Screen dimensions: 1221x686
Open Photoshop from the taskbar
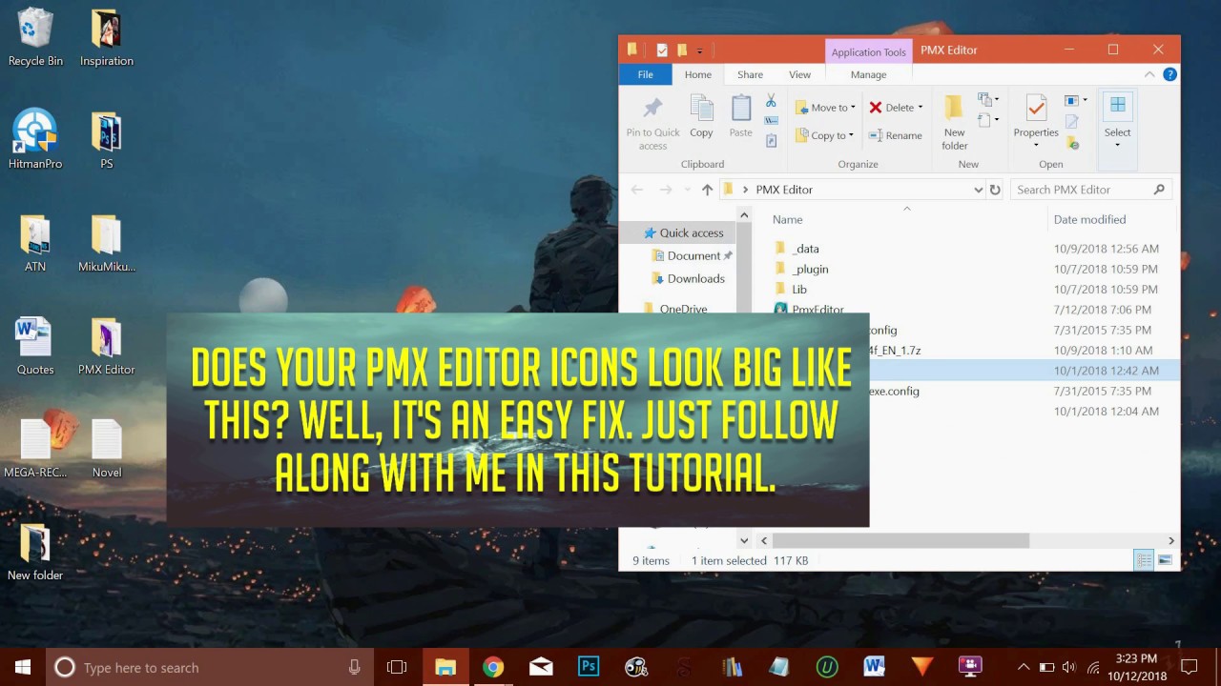(589, 667)
